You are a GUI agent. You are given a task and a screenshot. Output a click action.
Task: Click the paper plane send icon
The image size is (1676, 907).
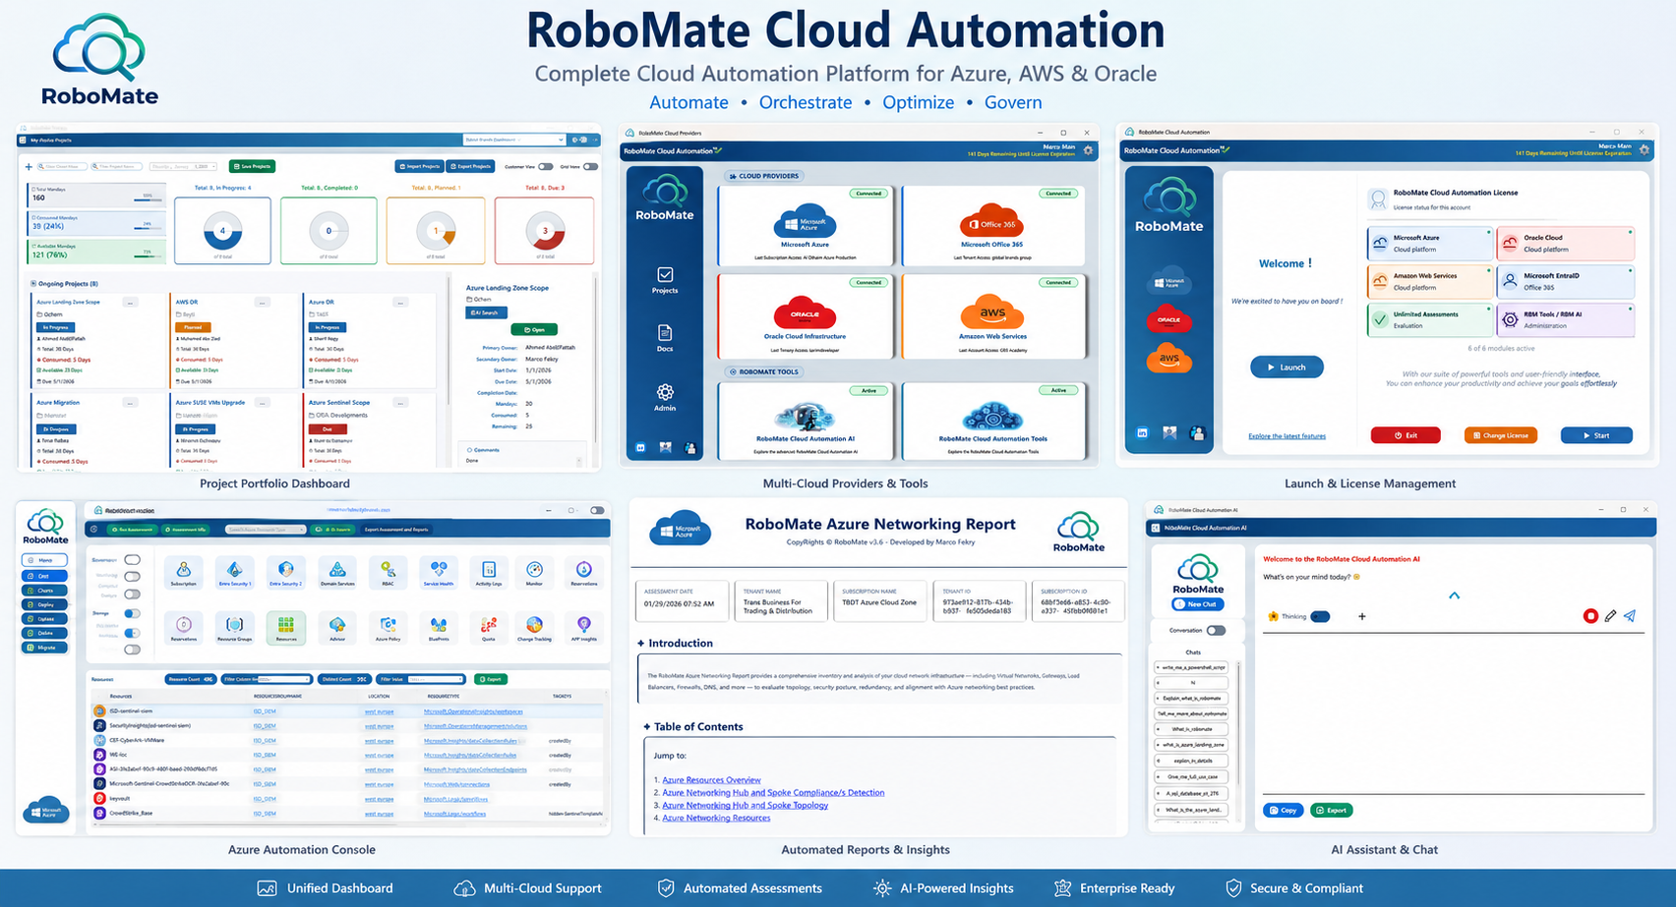coord(1630,616)
